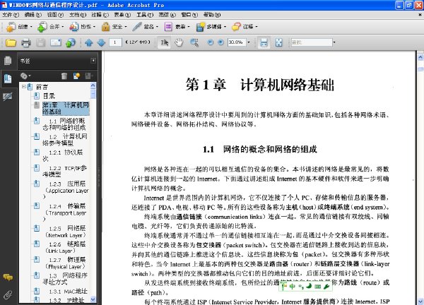The width and height of the screenshot is (424, 305).
Task: Choose the Hand pan tool
Action: click(x=179, y=42)
